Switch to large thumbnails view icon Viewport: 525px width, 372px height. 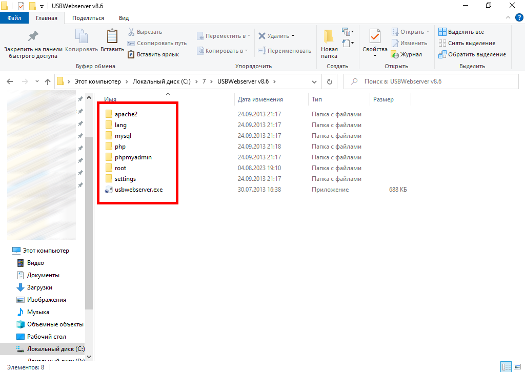click(517, 367)
